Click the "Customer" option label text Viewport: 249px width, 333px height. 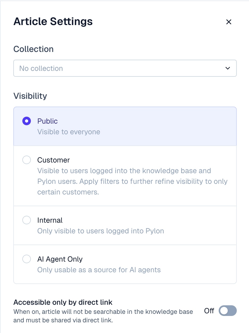pyautogui.click(x=53, y=160)
